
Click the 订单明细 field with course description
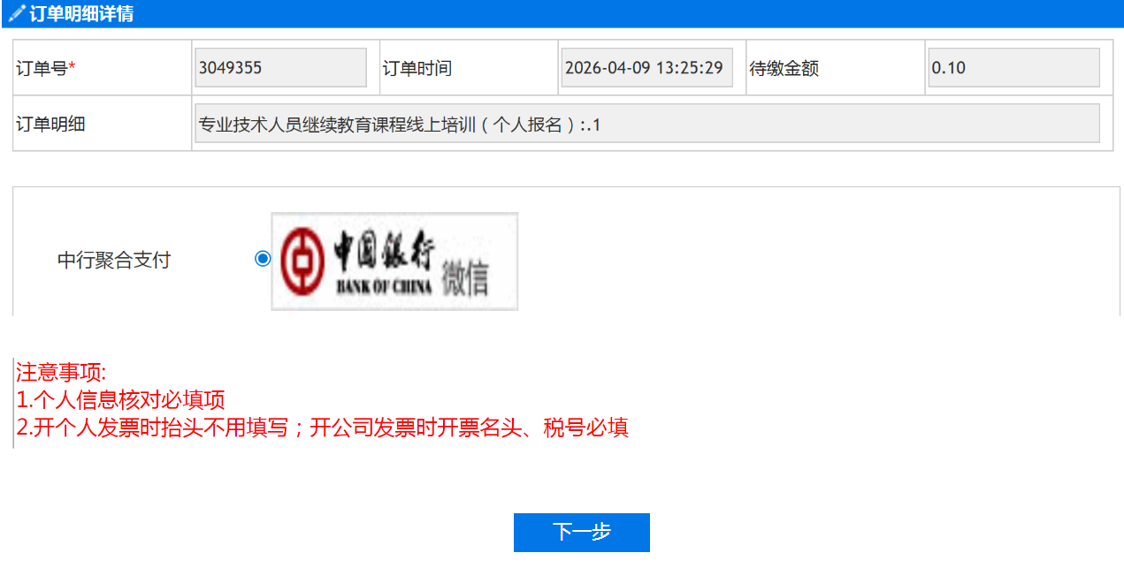click(x=647, y=124)
